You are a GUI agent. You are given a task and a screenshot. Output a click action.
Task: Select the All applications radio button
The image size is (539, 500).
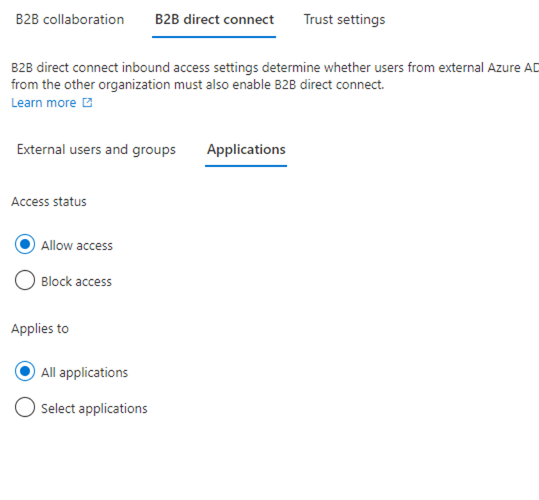coord(24,372)
